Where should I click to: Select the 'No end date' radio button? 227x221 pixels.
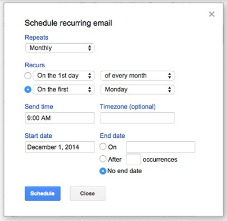point(103,171)
